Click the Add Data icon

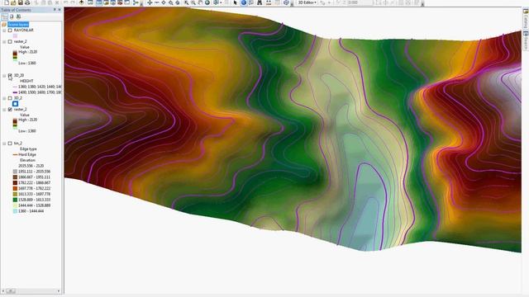(81, 2)
